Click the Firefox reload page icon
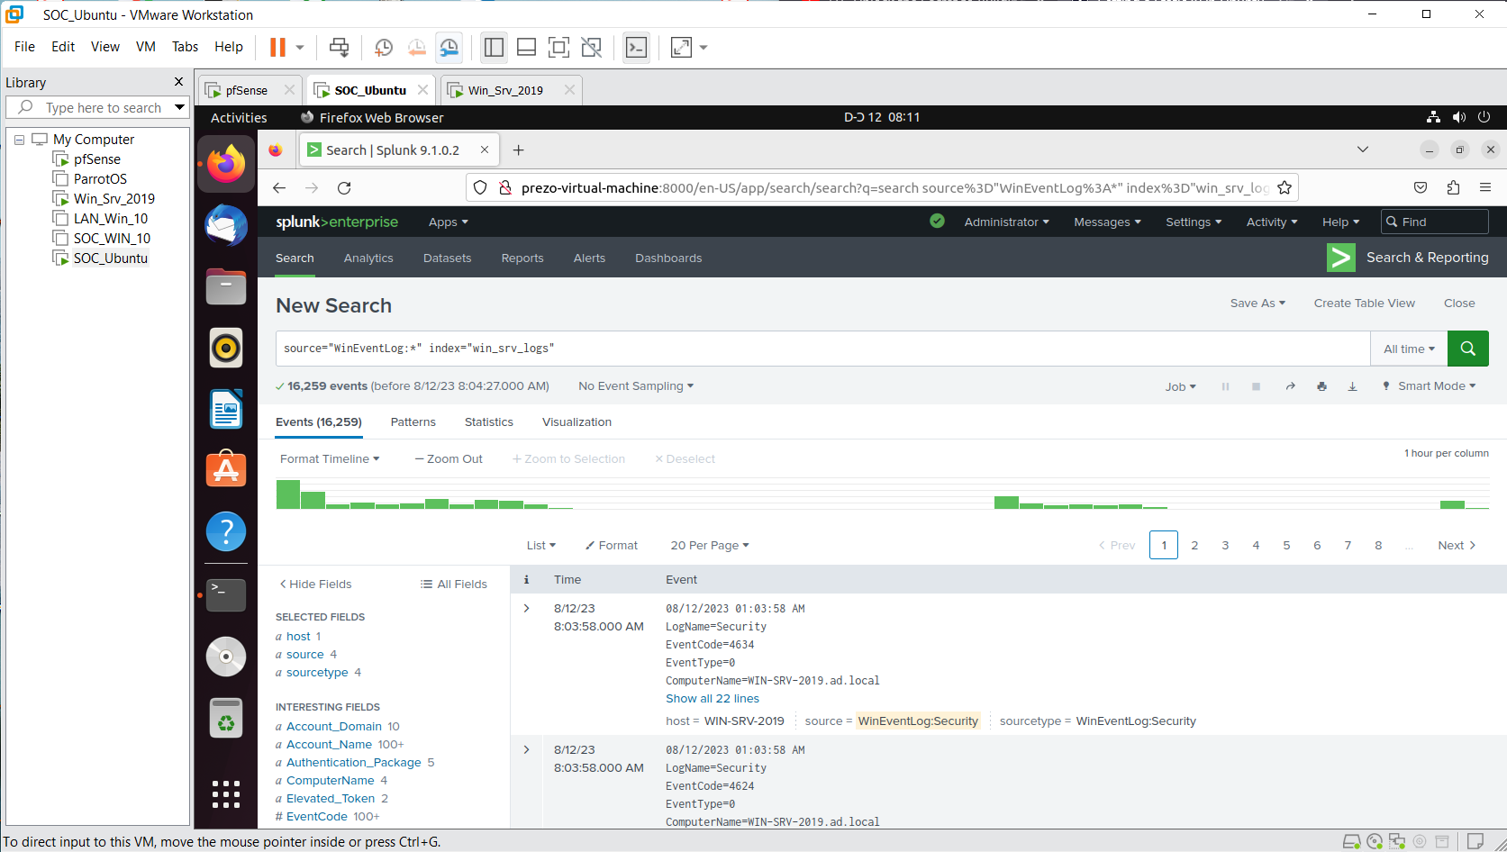 coord(344,187)
